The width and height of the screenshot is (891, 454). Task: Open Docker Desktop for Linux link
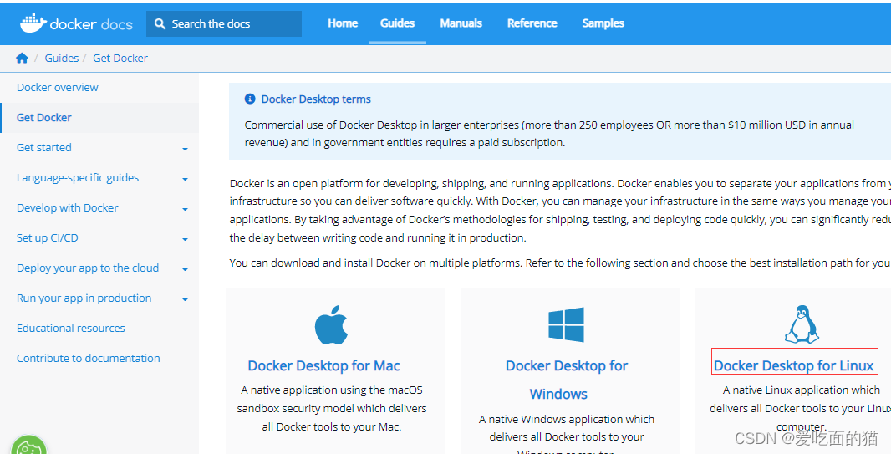[794, 365]
